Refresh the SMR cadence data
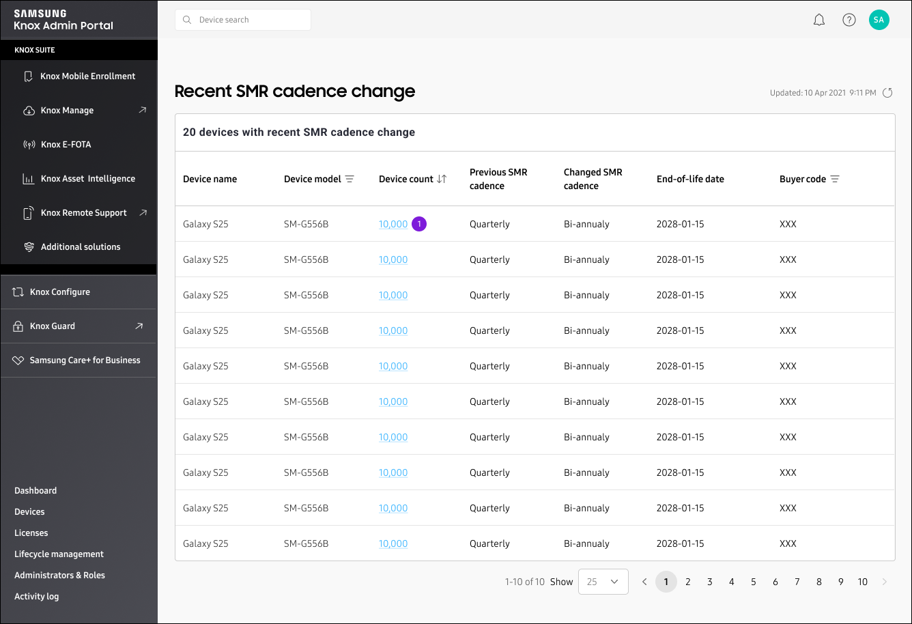The height and width of the screenshot is (624, 912). point(887,93)
